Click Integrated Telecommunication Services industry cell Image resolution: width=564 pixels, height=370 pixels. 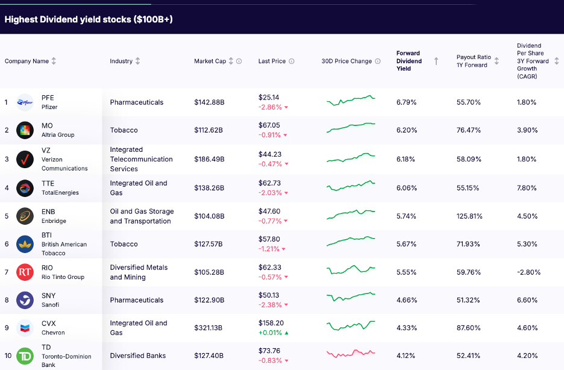click(142, 159)
